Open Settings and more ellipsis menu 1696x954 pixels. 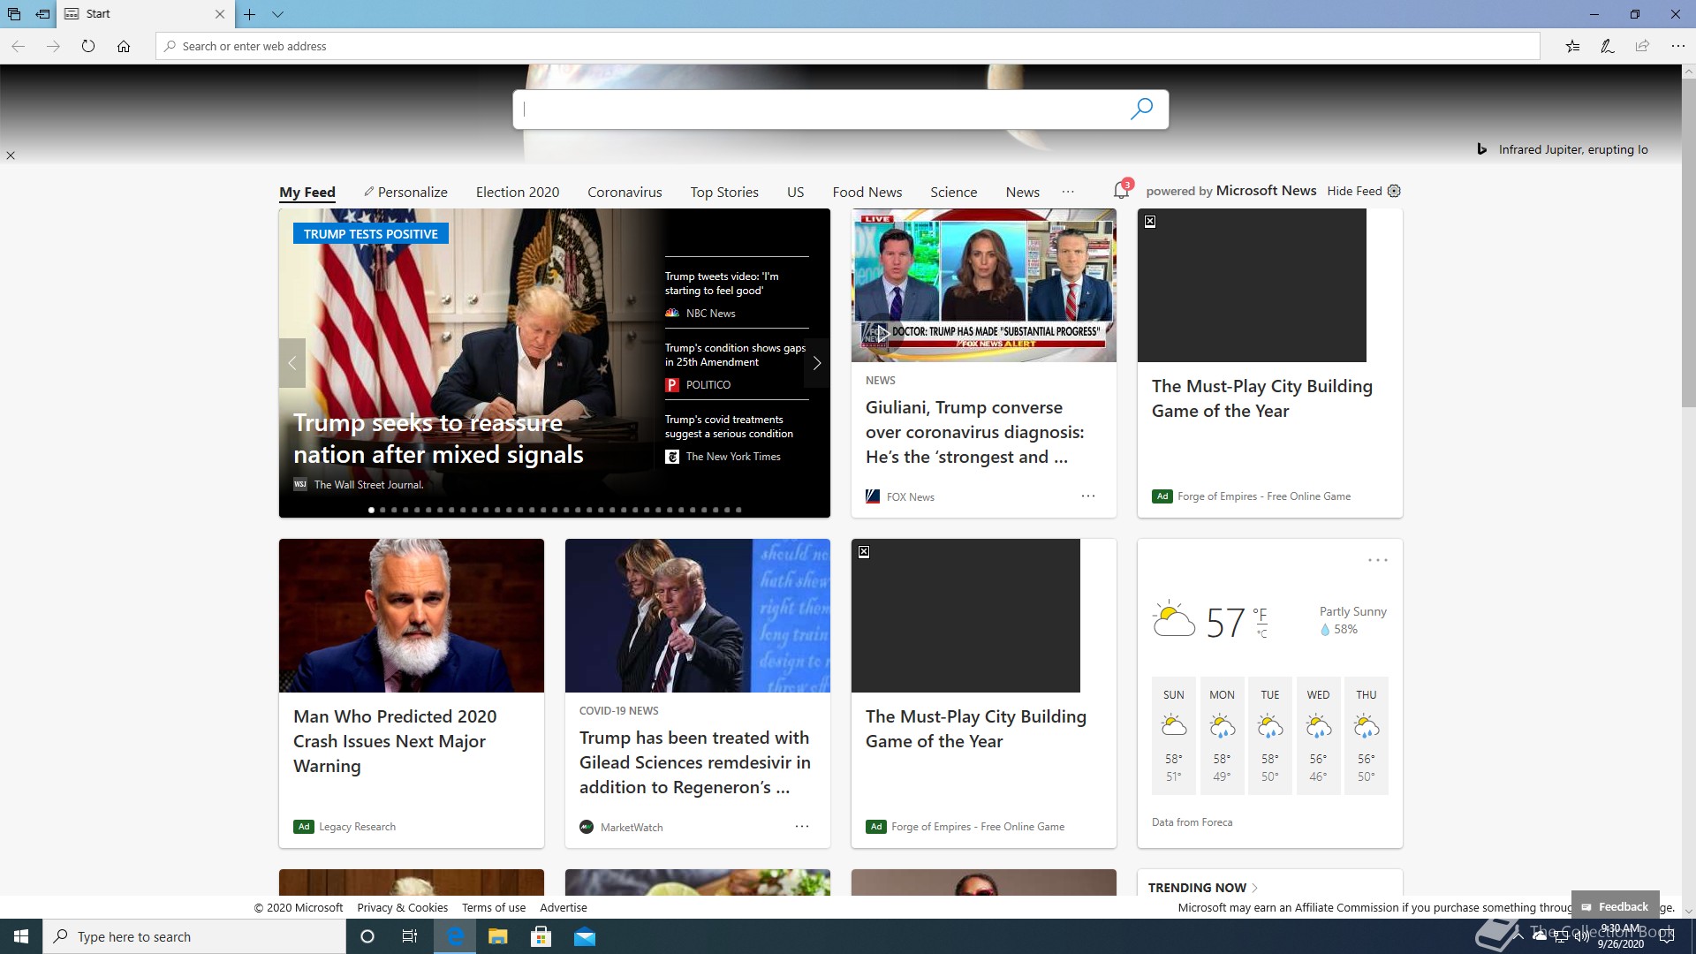coord(1677,46)
